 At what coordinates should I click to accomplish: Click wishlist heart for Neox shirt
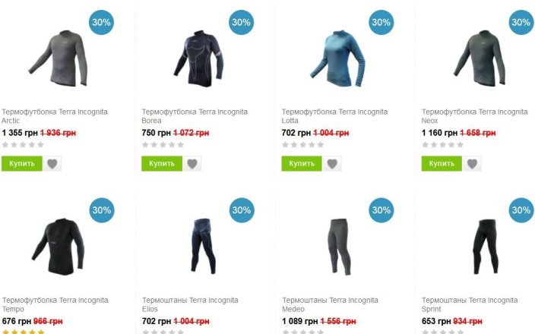click(x=472, y=164)
